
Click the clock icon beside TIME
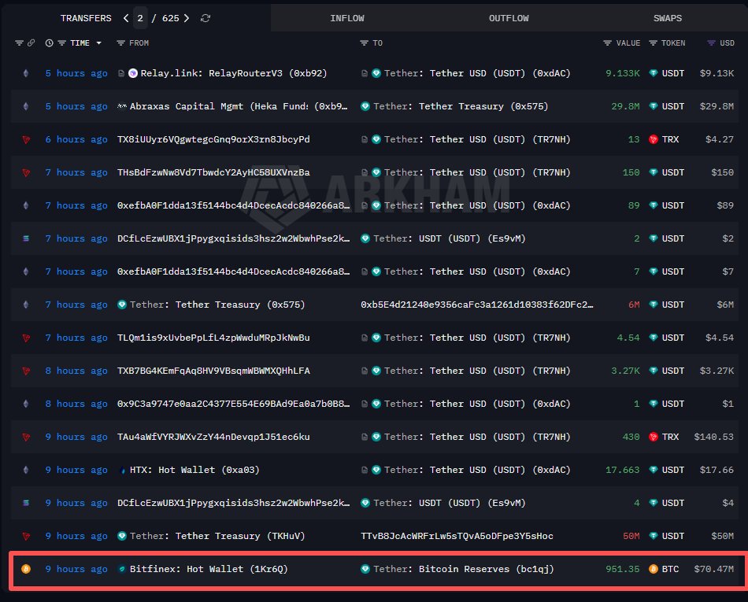50,43
